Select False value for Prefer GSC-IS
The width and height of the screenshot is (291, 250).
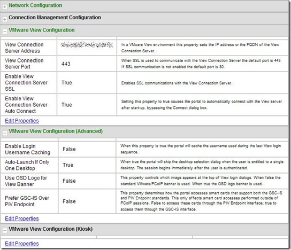pyautogui.click(x=69, y=201)
